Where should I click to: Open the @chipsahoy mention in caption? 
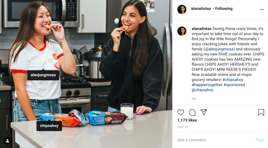pyautogui.click(x=203, y=90)
